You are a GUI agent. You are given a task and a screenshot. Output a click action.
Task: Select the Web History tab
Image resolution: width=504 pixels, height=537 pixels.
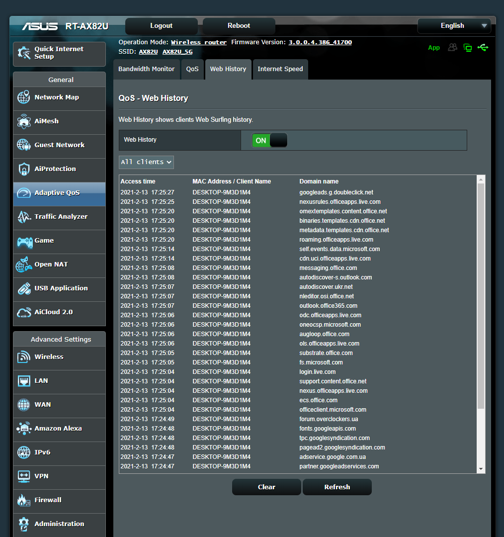pyautogui.click(x=228, y=69)
